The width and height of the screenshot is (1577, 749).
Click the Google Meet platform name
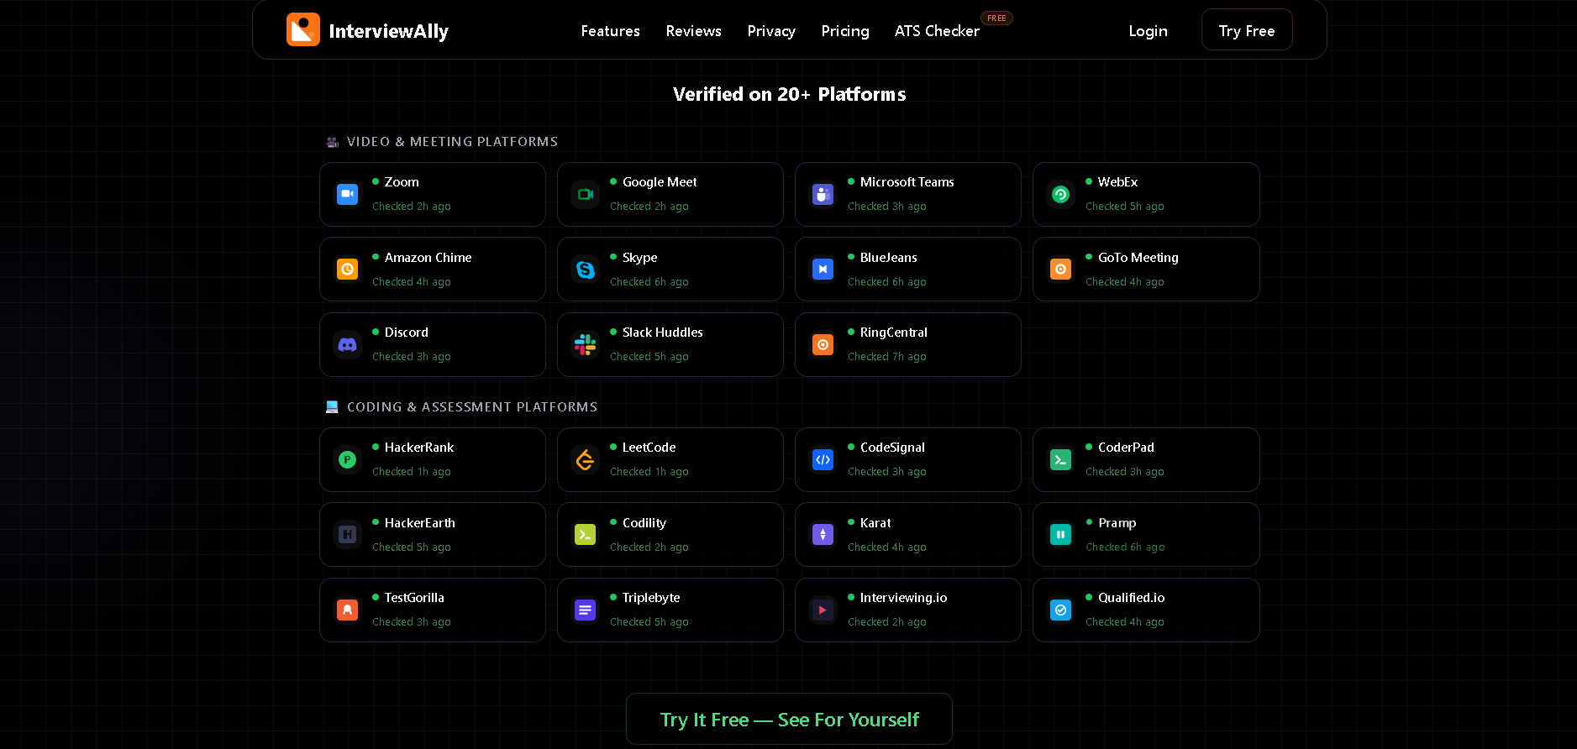(660, 182)
